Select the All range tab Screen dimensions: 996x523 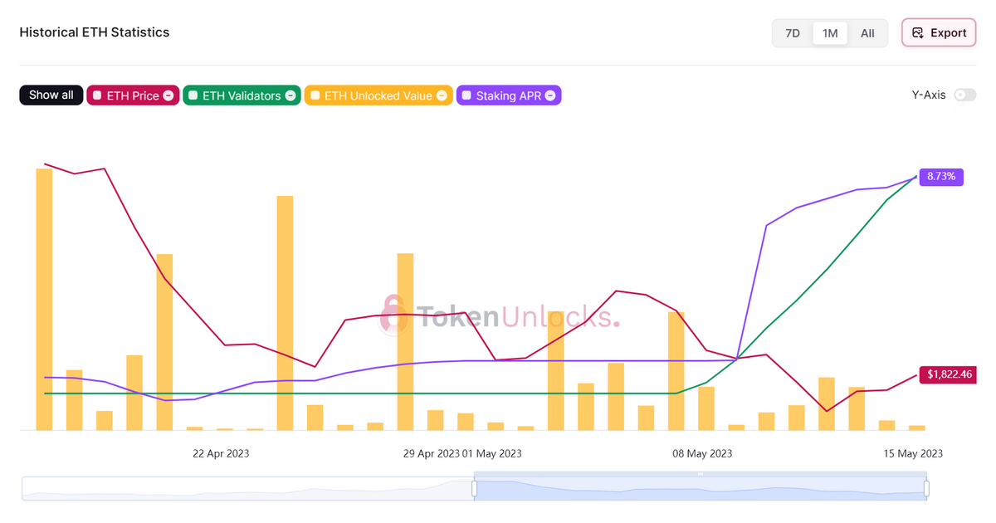[x=867, y=33]
